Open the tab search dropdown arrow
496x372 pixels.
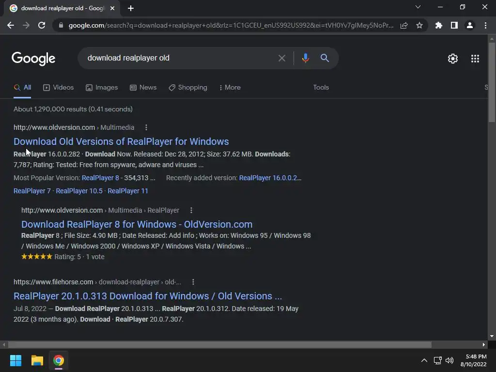point(418,7)
